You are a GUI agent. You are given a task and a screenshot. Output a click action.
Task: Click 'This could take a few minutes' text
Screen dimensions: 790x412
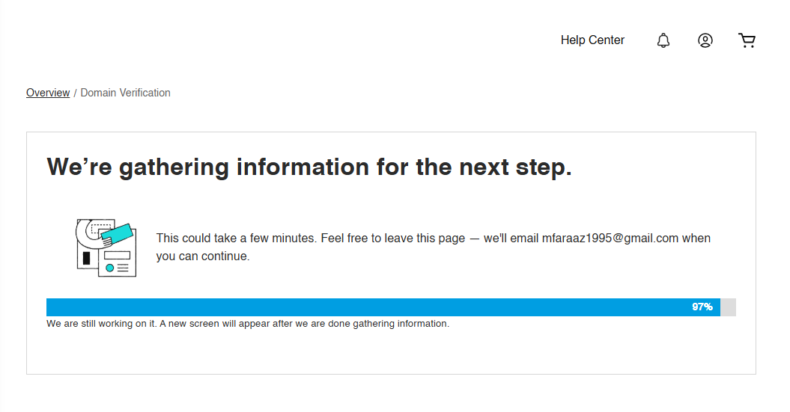pos(237,238)
